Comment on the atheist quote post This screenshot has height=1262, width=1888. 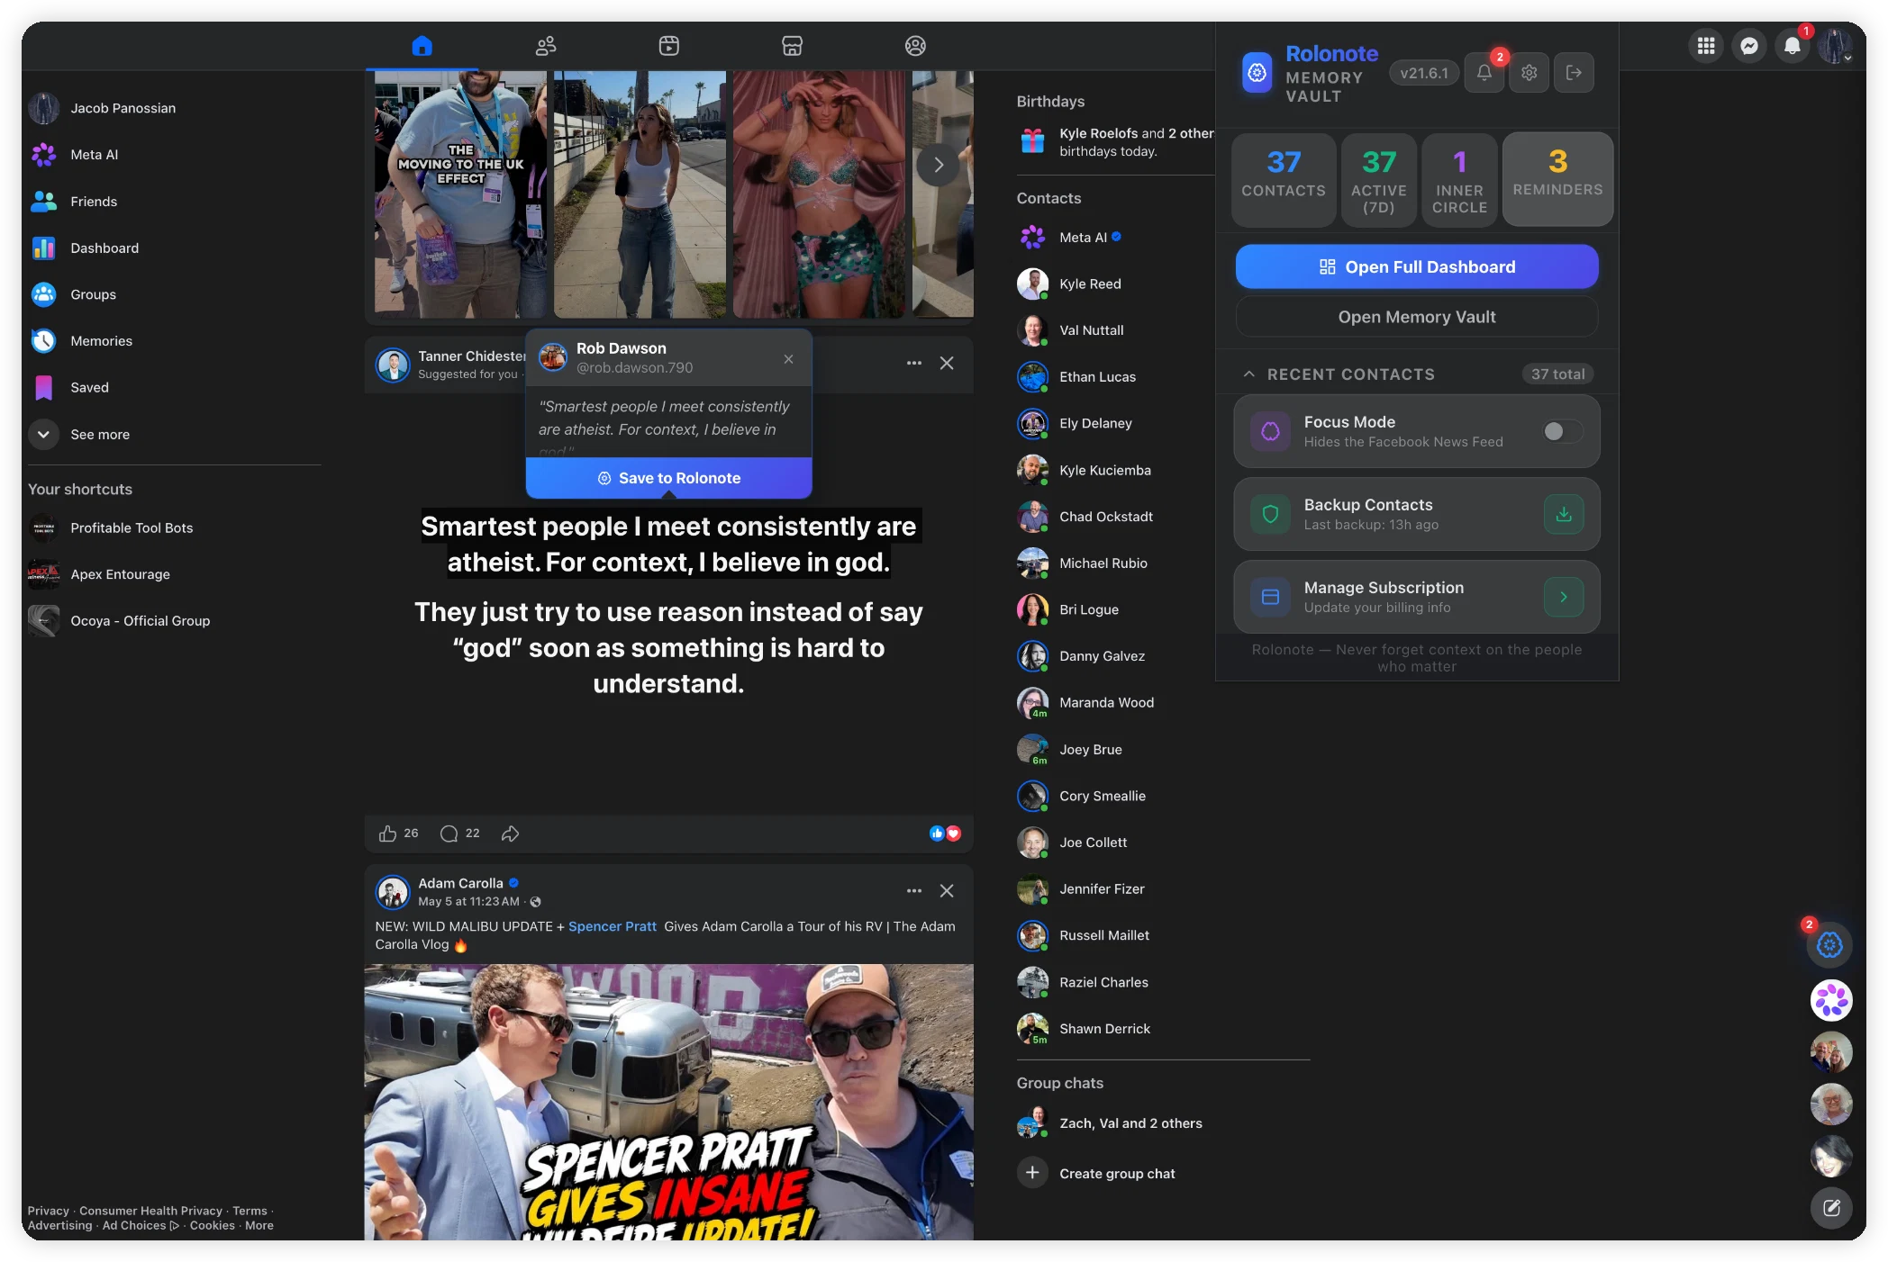(449, 834)
